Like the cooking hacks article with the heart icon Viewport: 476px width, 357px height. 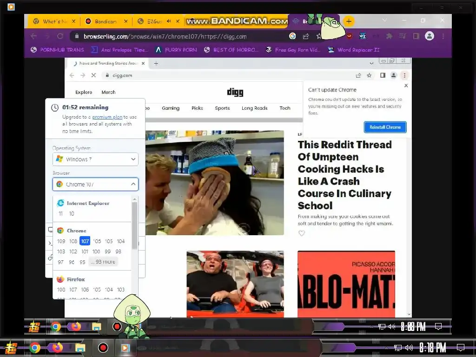pyautogui.click(x=301, y=233)
